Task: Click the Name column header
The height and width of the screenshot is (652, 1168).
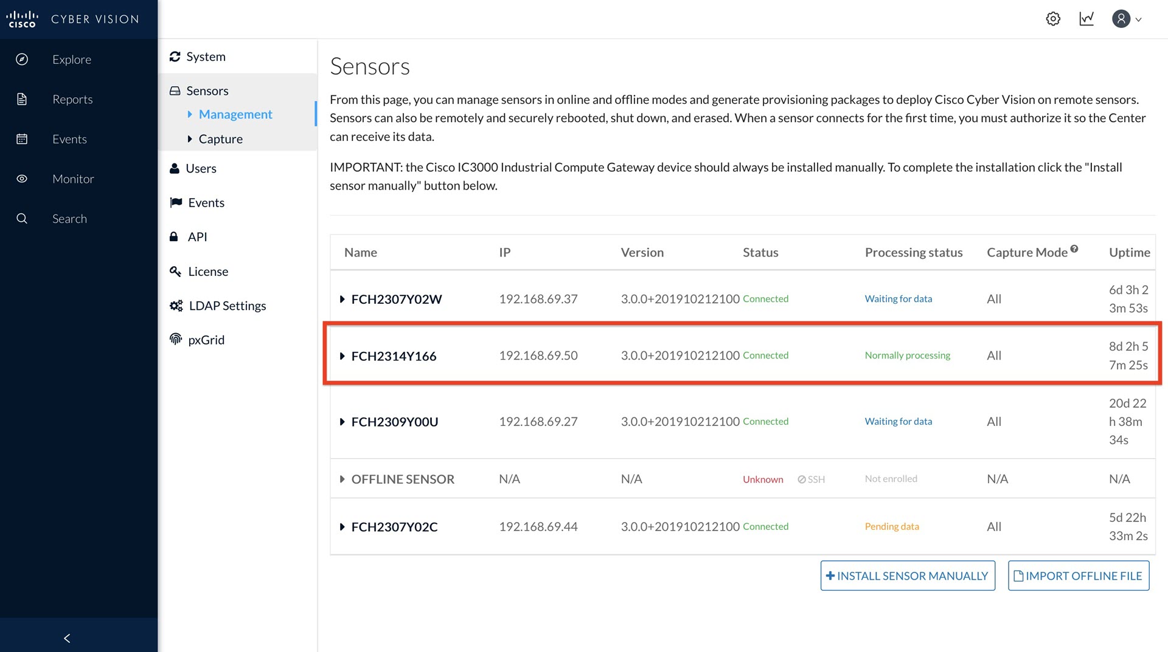Action: [361, 252]
